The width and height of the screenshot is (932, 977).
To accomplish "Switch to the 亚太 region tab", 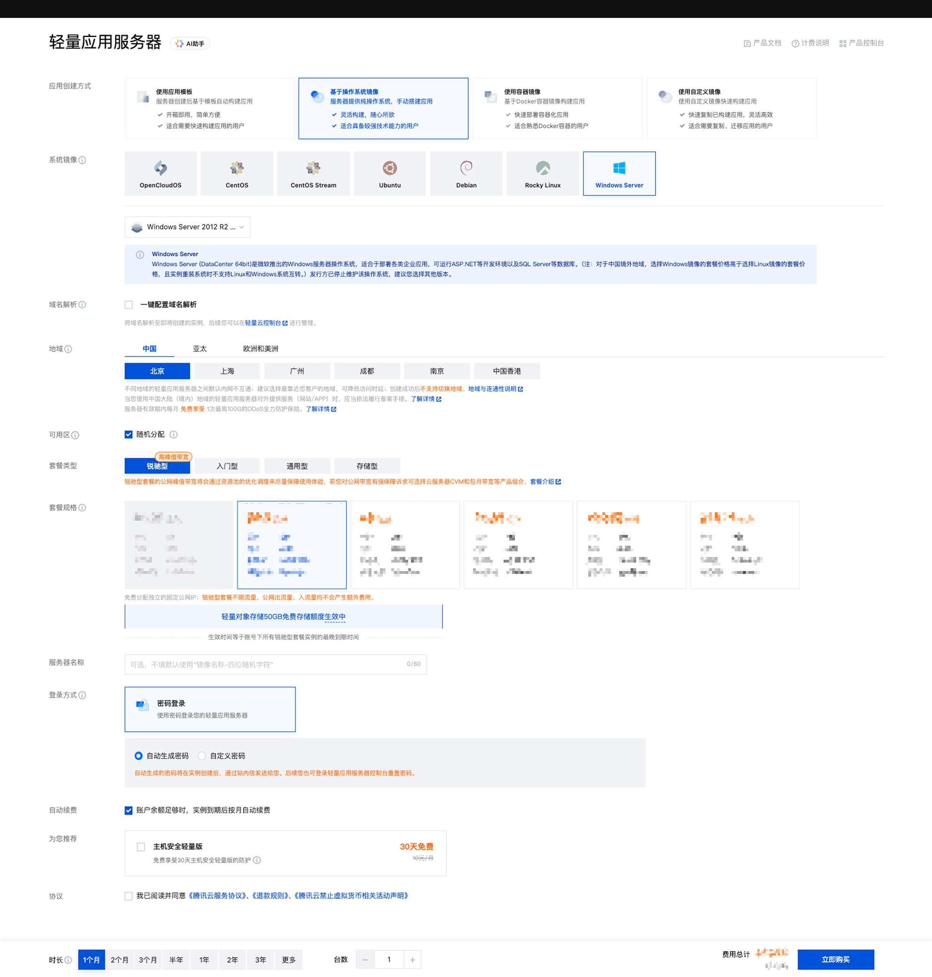I will 200,349.
